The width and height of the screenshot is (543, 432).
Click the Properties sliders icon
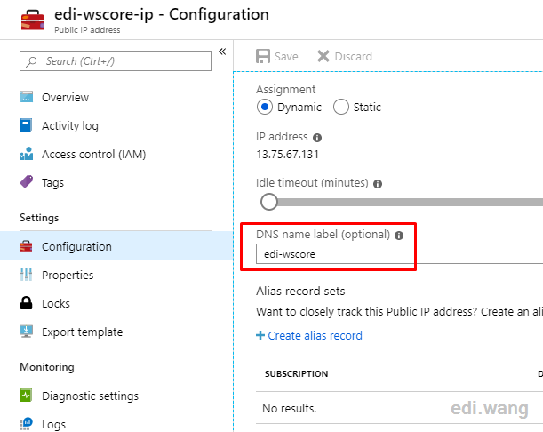26,275
